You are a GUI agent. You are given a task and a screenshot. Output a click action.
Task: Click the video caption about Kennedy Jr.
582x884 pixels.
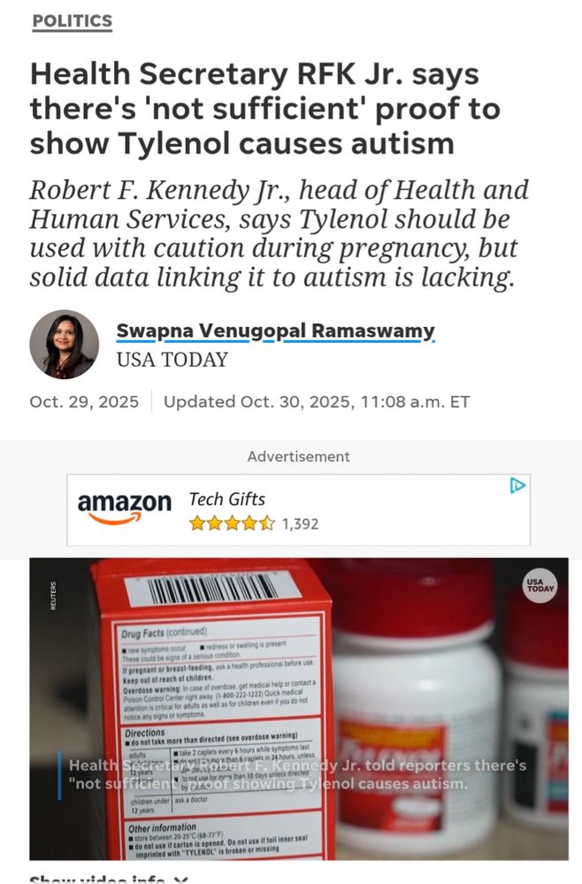(x=297, y=774)
